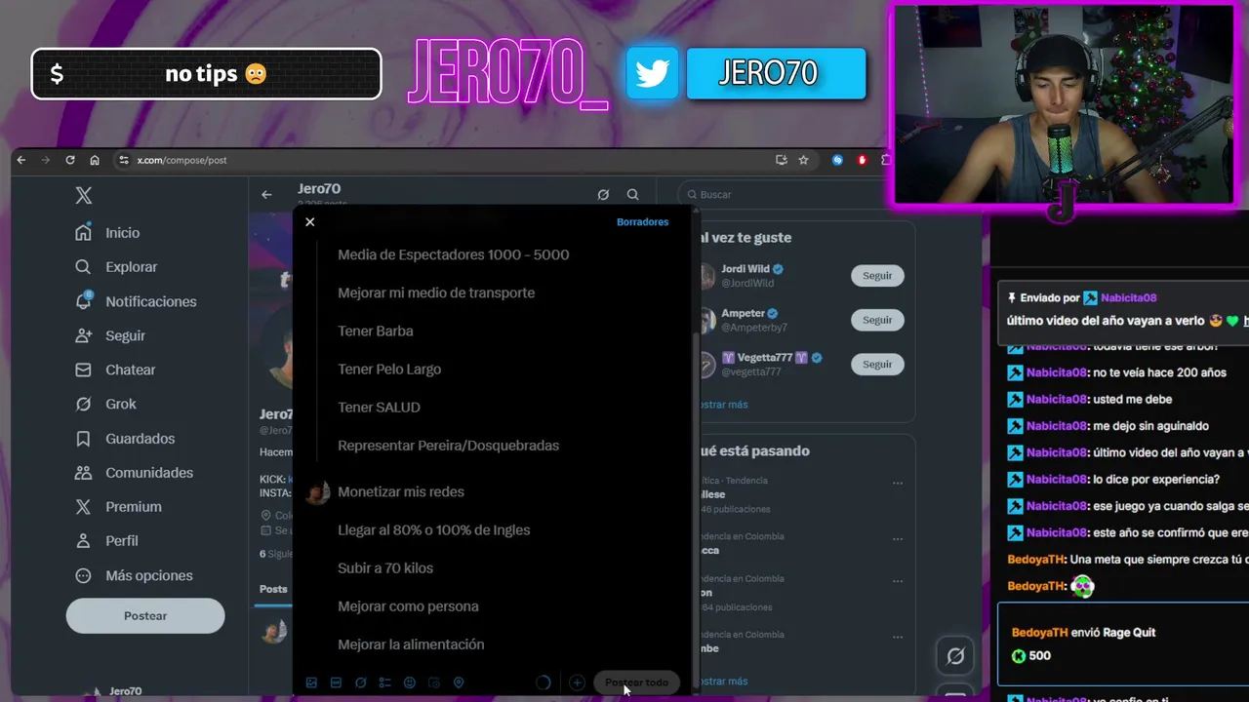The height and width of the screenshot is (702, 1249).
Task: Open Comunidades in the sidebar
Action: [135, 473]
